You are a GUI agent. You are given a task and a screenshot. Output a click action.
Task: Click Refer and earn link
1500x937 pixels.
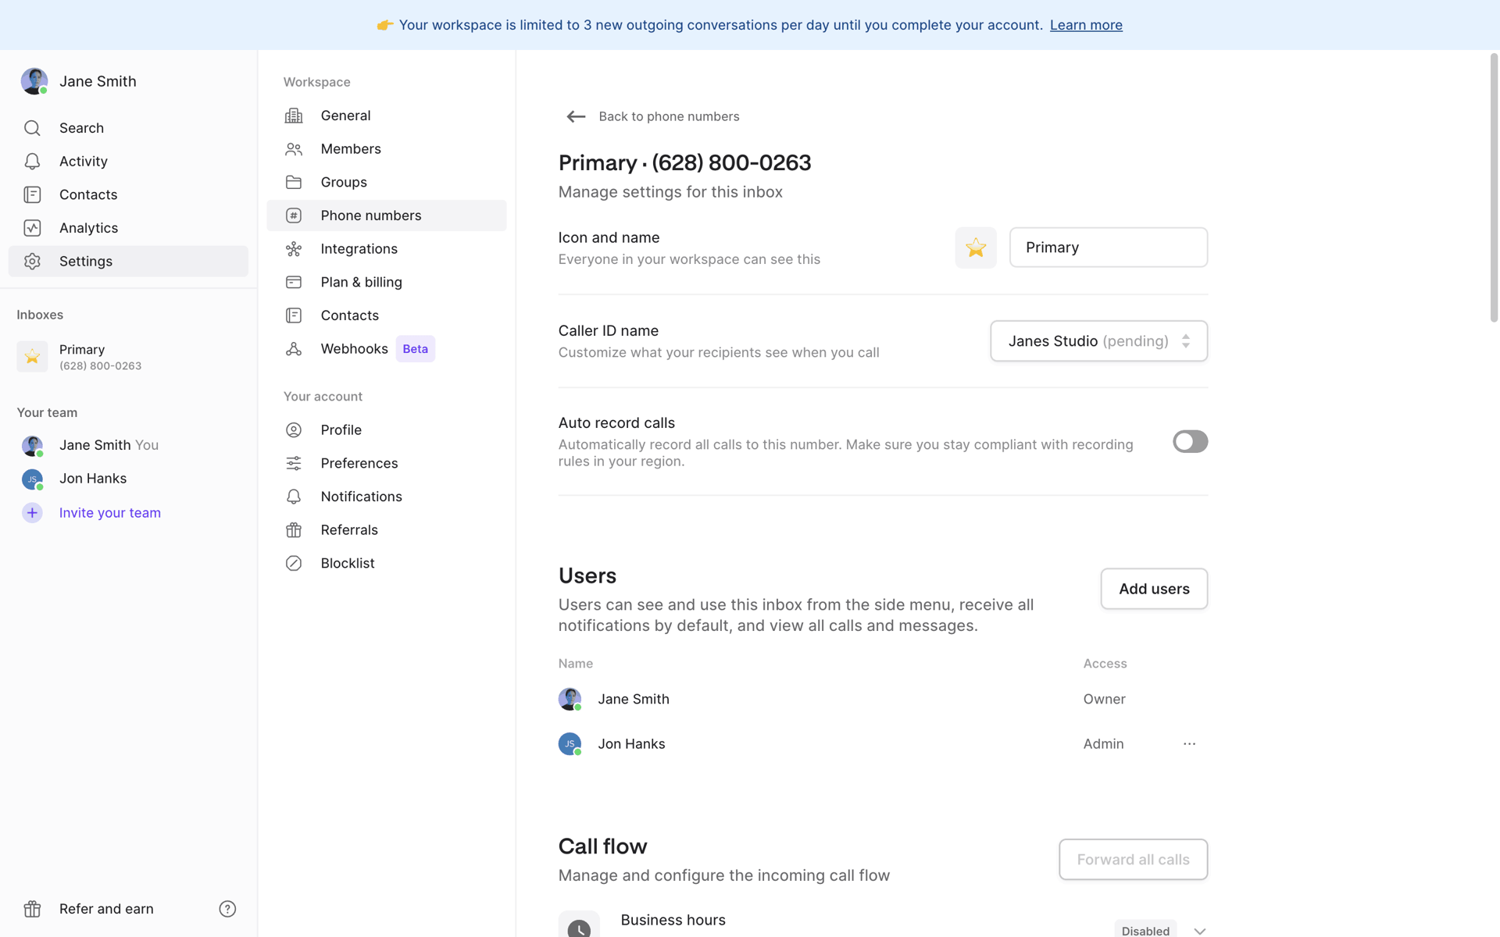[x=106, y=909]
